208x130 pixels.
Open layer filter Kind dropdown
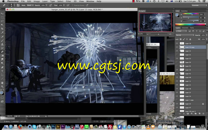coord(181,31)
